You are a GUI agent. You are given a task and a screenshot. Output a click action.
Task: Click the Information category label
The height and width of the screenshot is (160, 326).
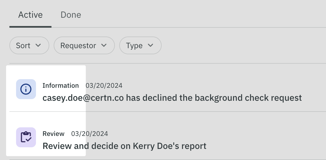[x=61, y=86]
